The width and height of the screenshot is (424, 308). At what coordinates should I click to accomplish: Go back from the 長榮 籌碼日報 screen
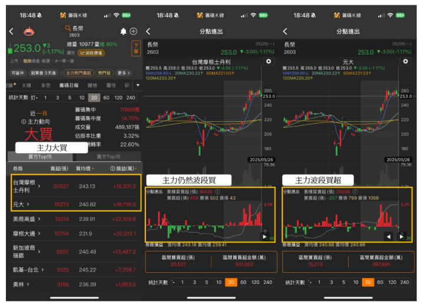[11, 31]
